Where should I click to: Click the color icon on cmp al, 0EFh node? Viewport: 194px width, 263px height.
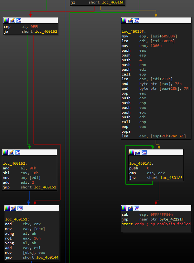coord(6,20)
